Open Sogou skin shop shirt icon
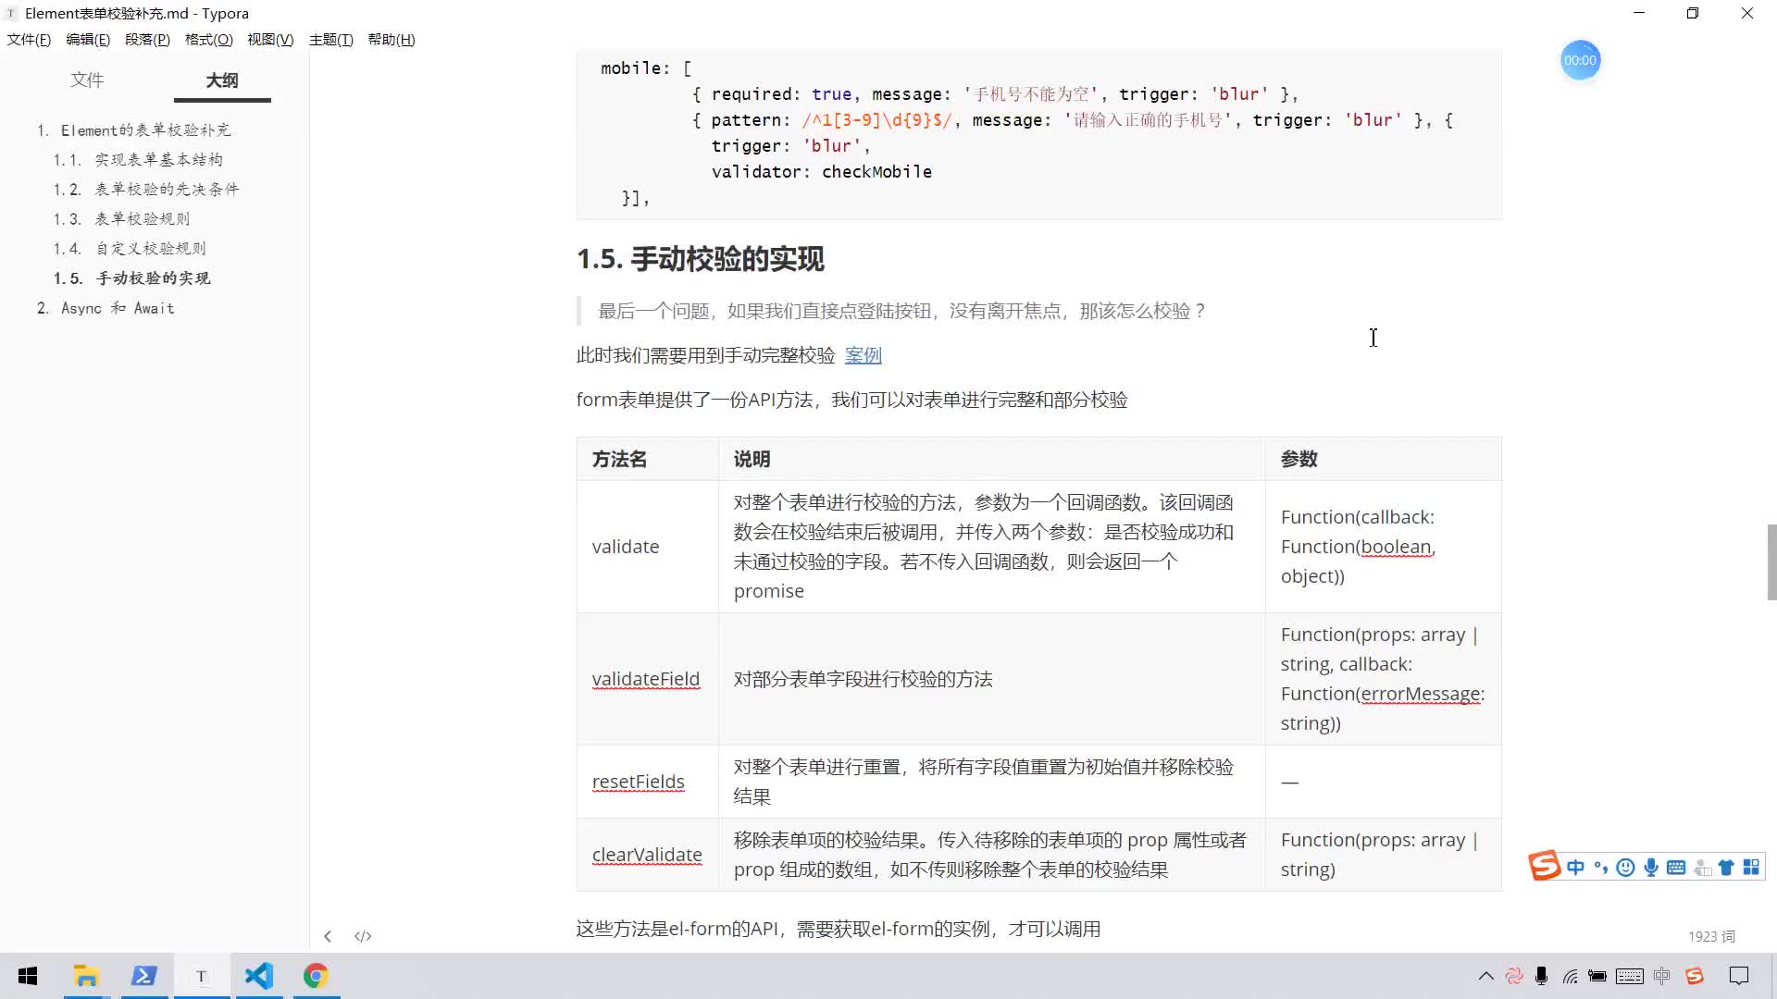Screen dimensions: 1777x999 pos(1726,867)
